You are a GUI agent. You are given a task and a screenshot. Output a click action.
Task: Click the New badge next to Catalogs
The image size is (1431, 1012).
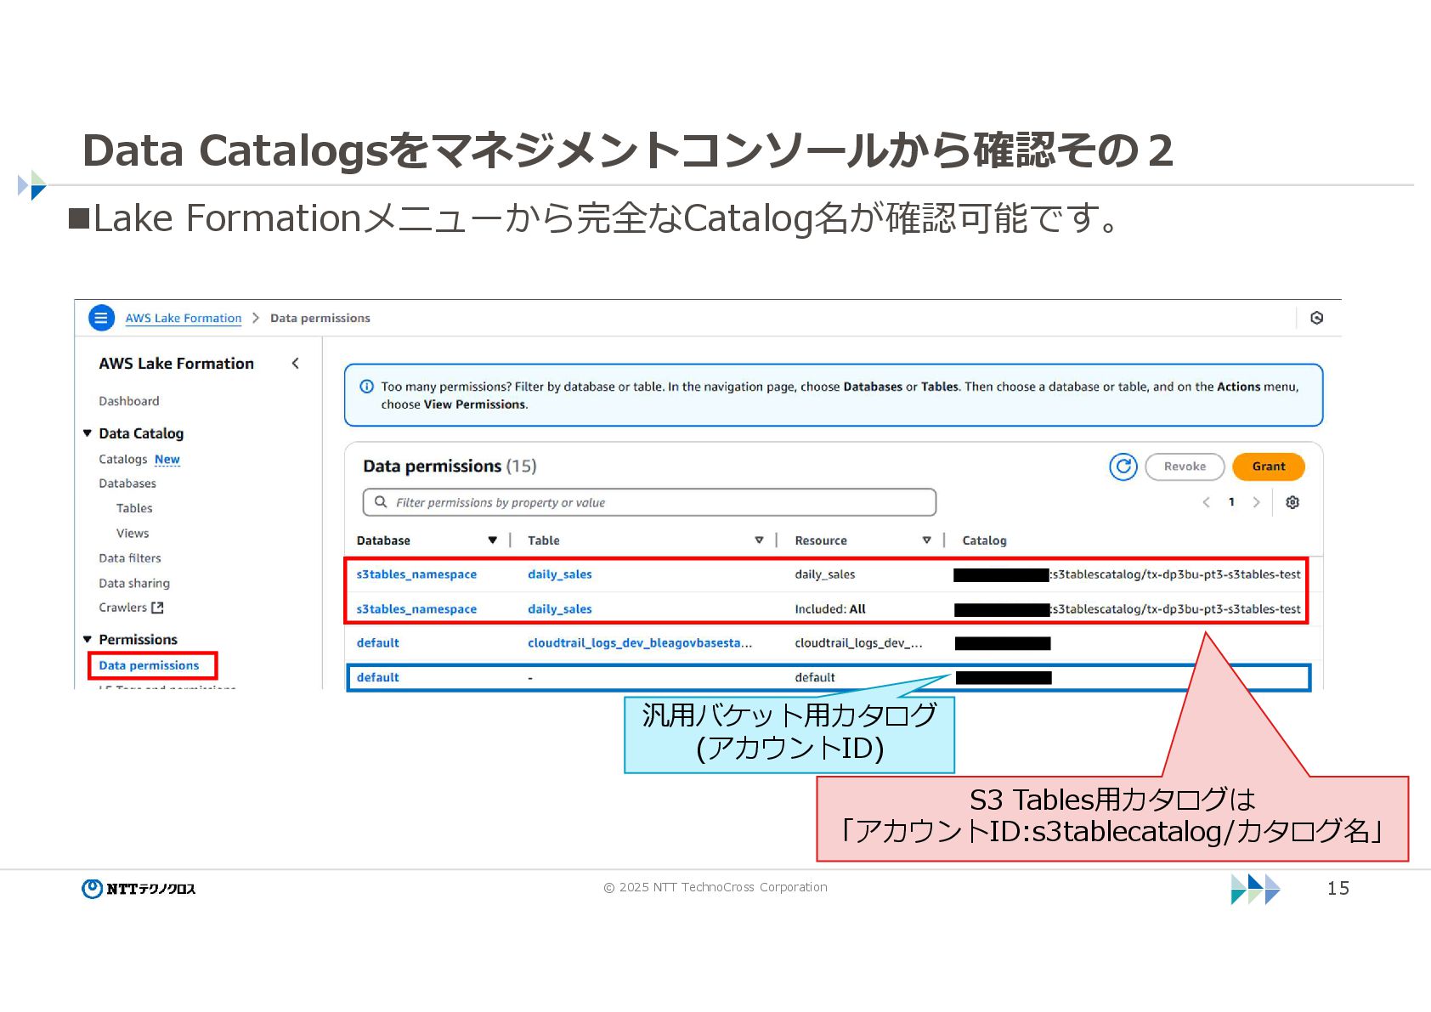(167, 459)
